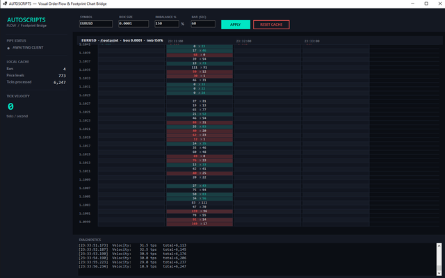This screenshot has width=445, height=278.
Task: Click the red footprint cell 62 x 23
Action: coord(200,136)
